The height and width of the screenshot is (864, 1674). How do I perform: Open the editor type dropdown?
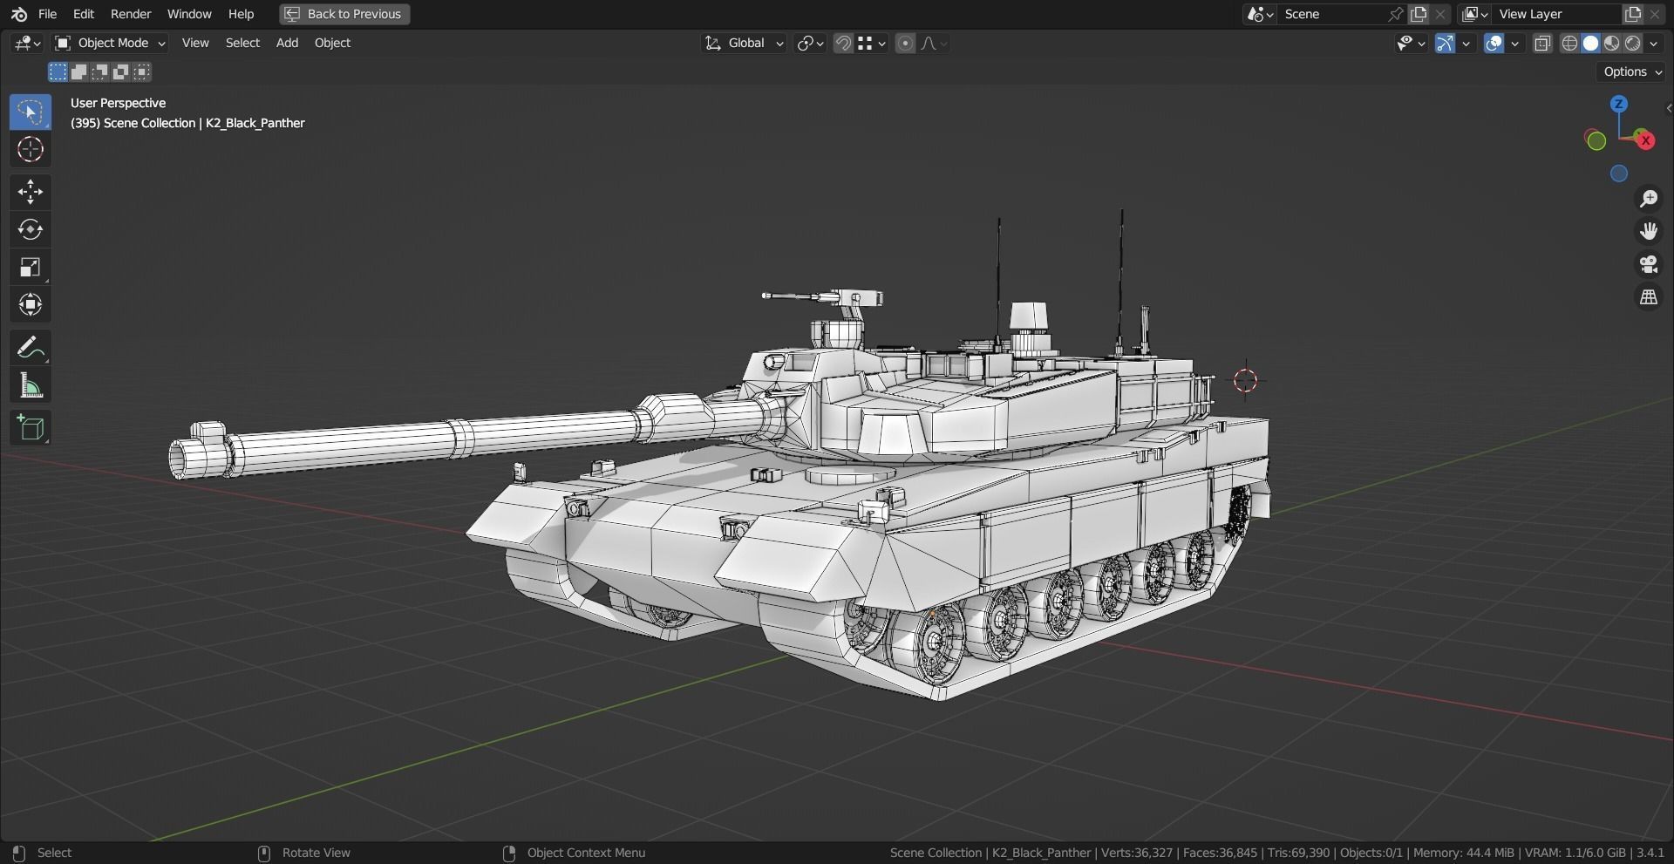(x=27, y=43)
